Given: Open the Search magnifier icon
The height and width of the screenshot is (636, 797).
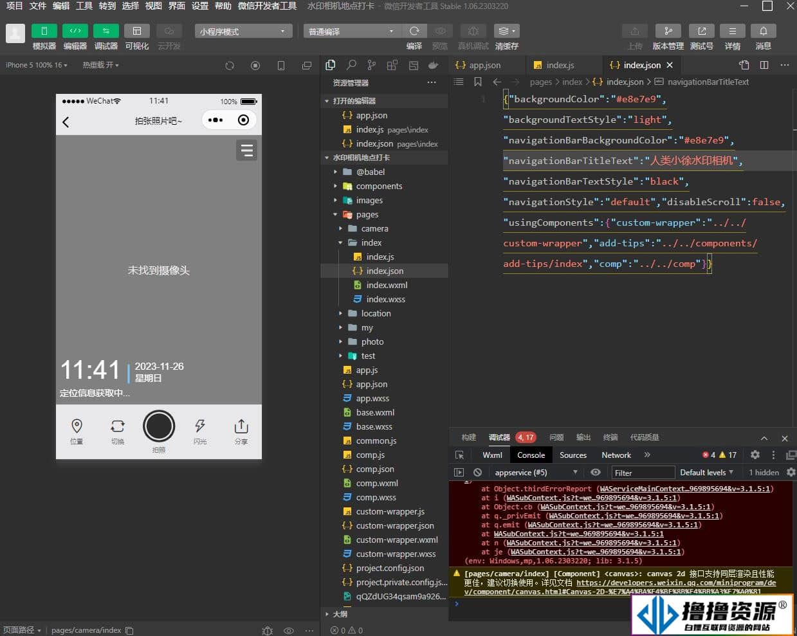Looking at the screenshot, I should coord(351,65).
